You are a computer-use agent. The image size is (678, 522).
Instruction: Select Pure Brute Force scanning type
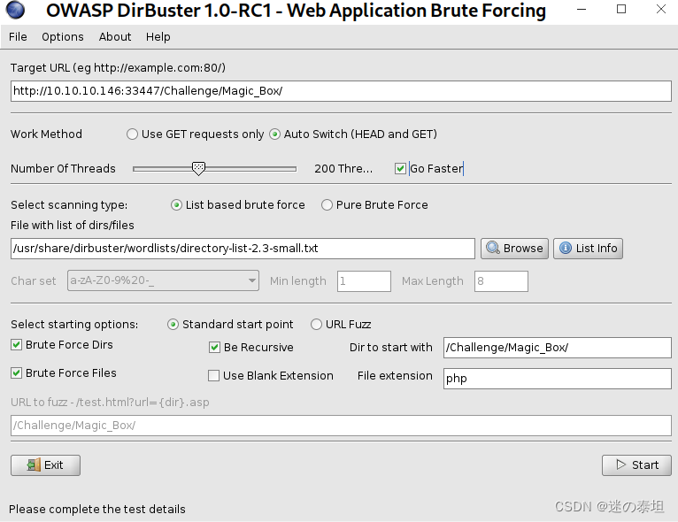(327, 205)
